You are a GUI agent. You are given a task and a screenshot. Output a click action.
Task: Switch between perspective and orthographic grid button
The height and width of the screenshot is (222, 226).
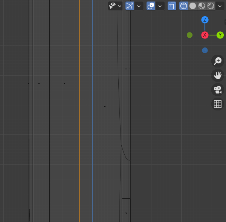point(218,104)
